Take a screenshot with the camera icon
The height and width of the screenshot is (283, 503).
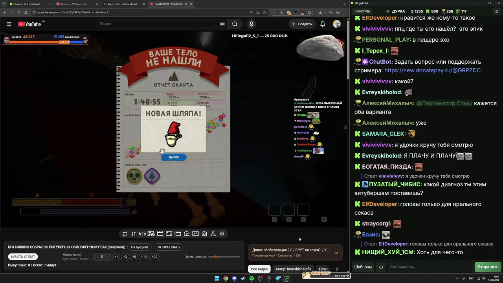(x=204, y=233)
